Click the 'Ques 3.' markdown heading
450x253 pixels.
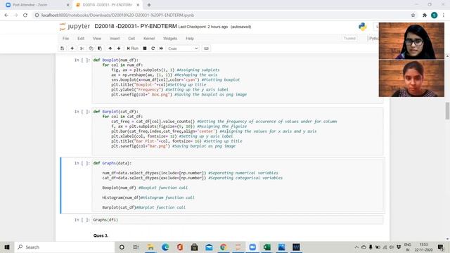[101, 235]
